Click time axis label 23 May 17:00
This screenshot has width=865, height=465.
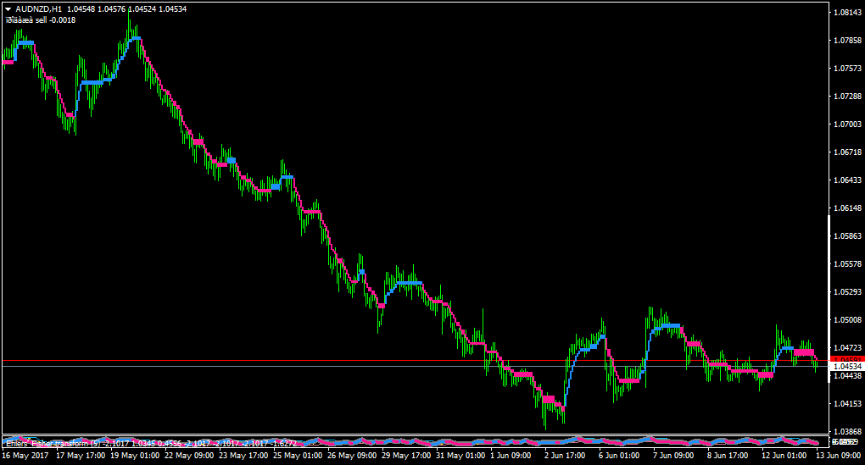[243, 456]
